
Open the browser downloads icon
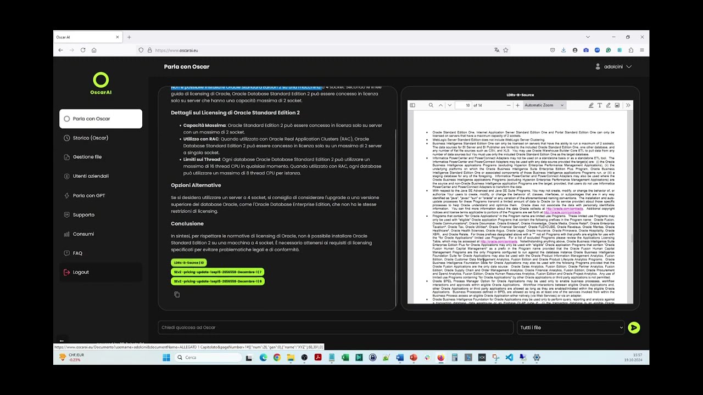tap(563, 50)
